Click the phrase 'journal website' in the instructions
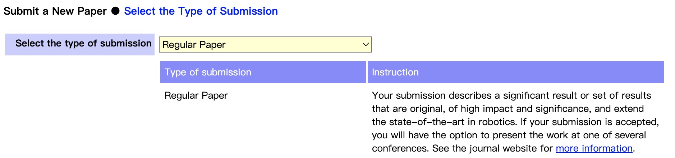 click(501, 148)
